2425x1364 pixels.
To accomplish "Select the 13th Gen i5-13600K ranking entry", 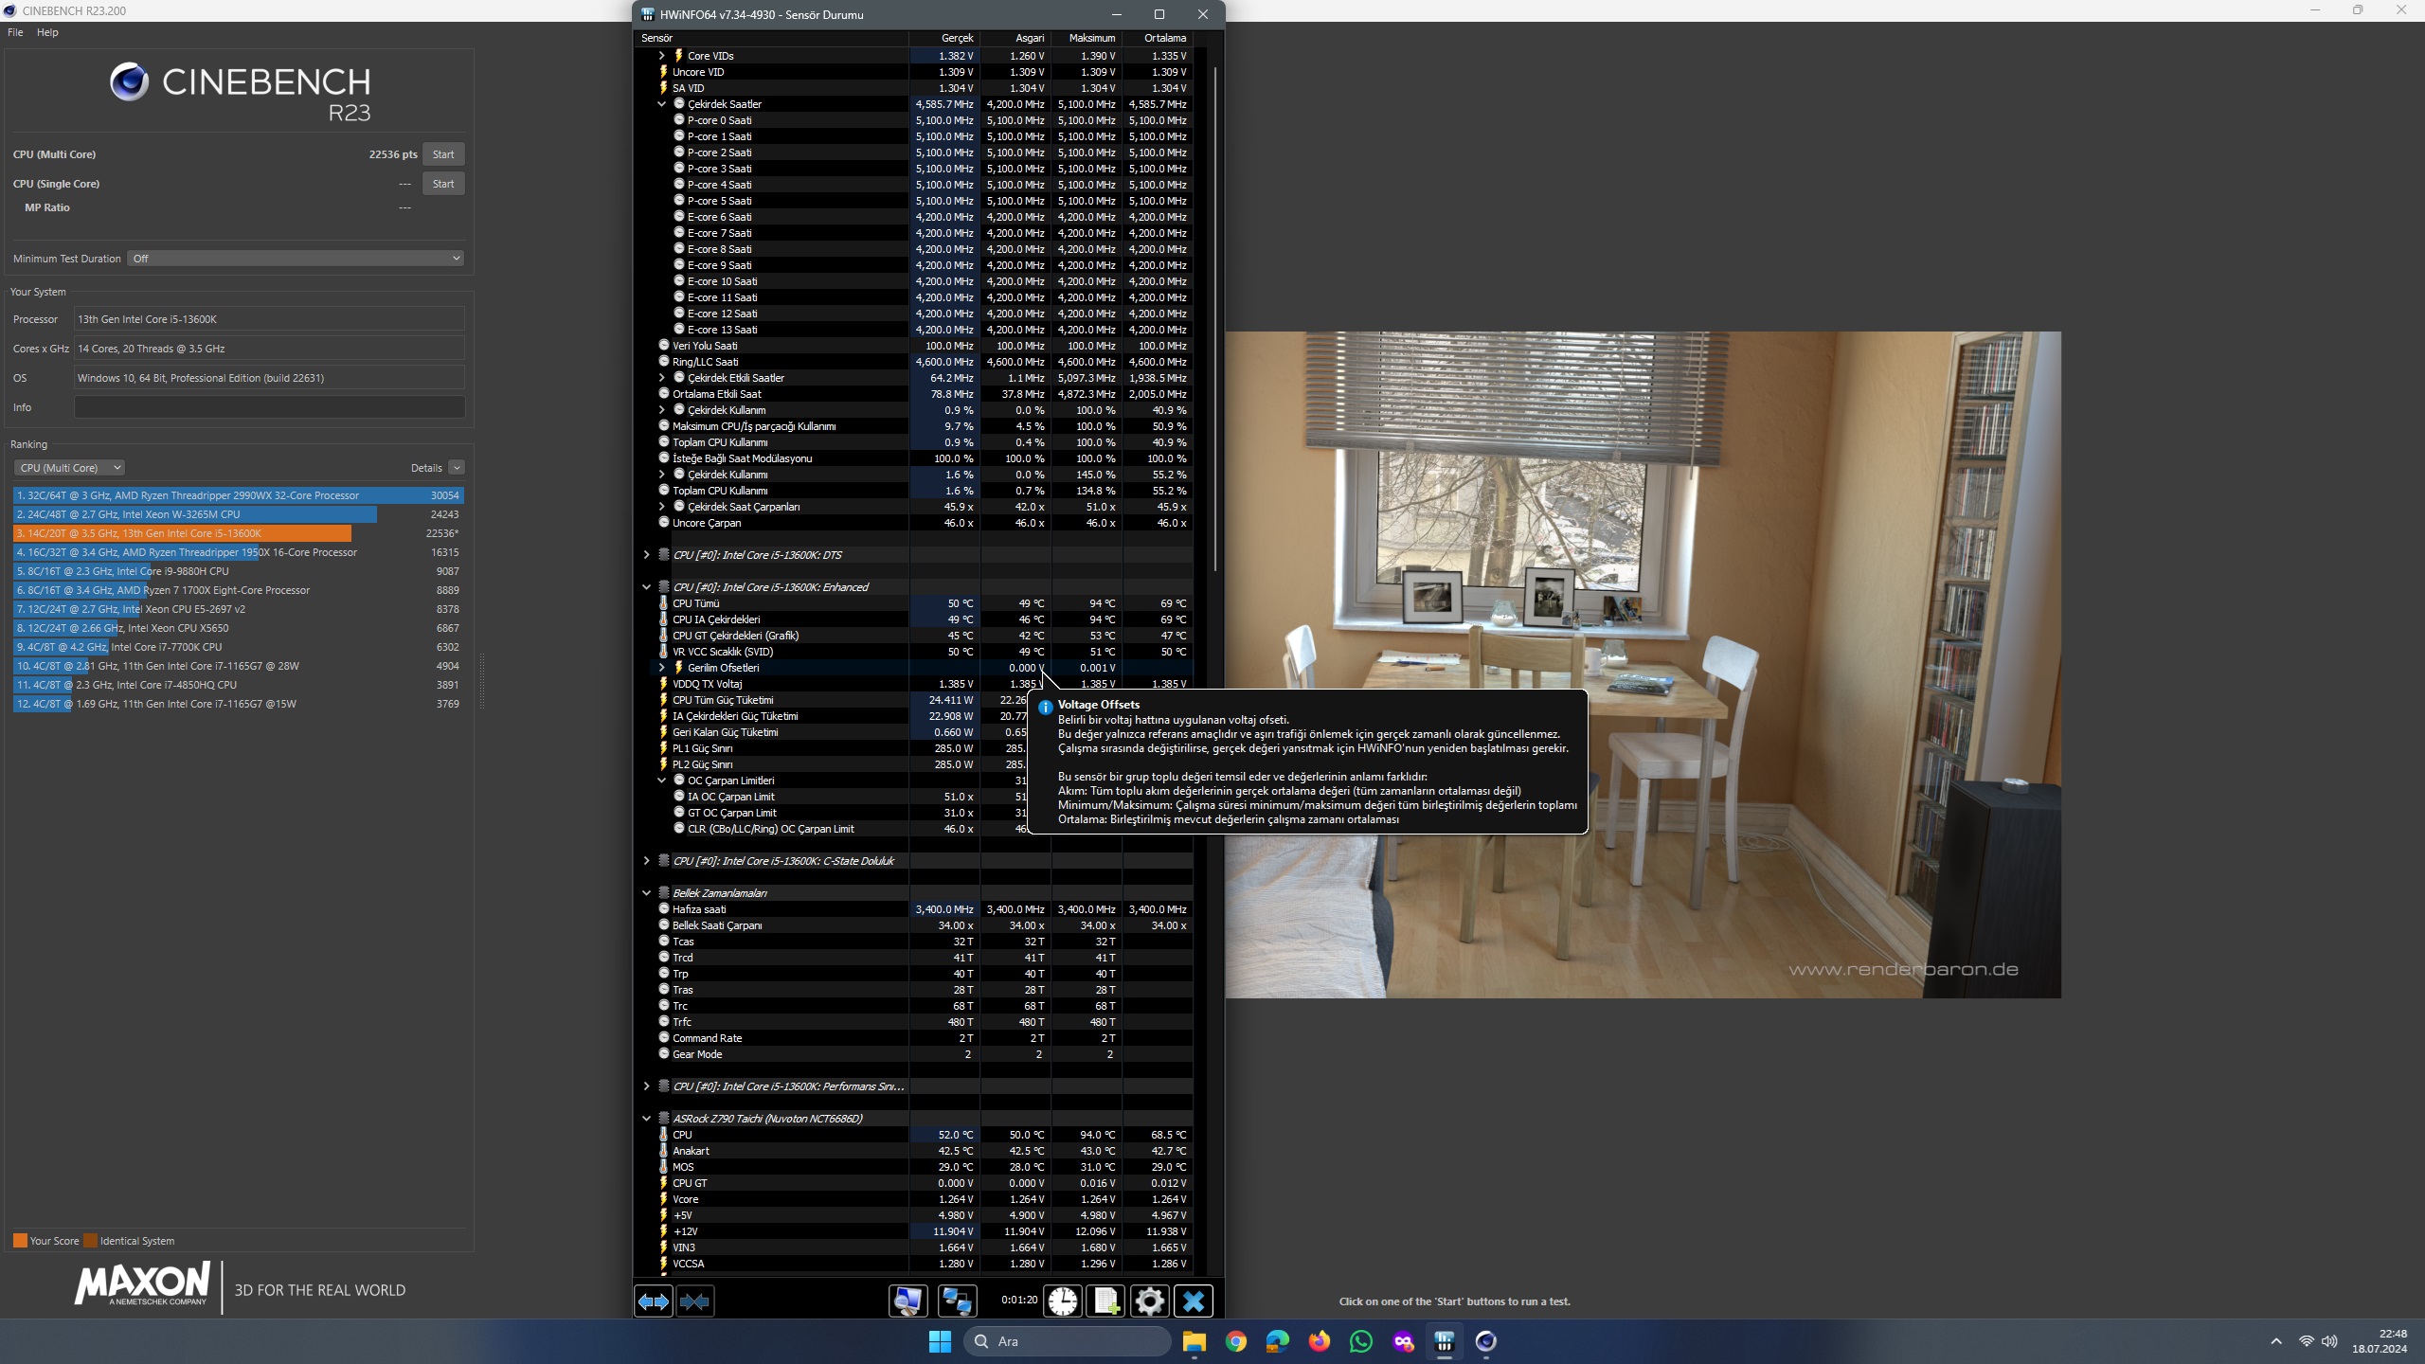I will pyautogui.click(x=238, y=533).
